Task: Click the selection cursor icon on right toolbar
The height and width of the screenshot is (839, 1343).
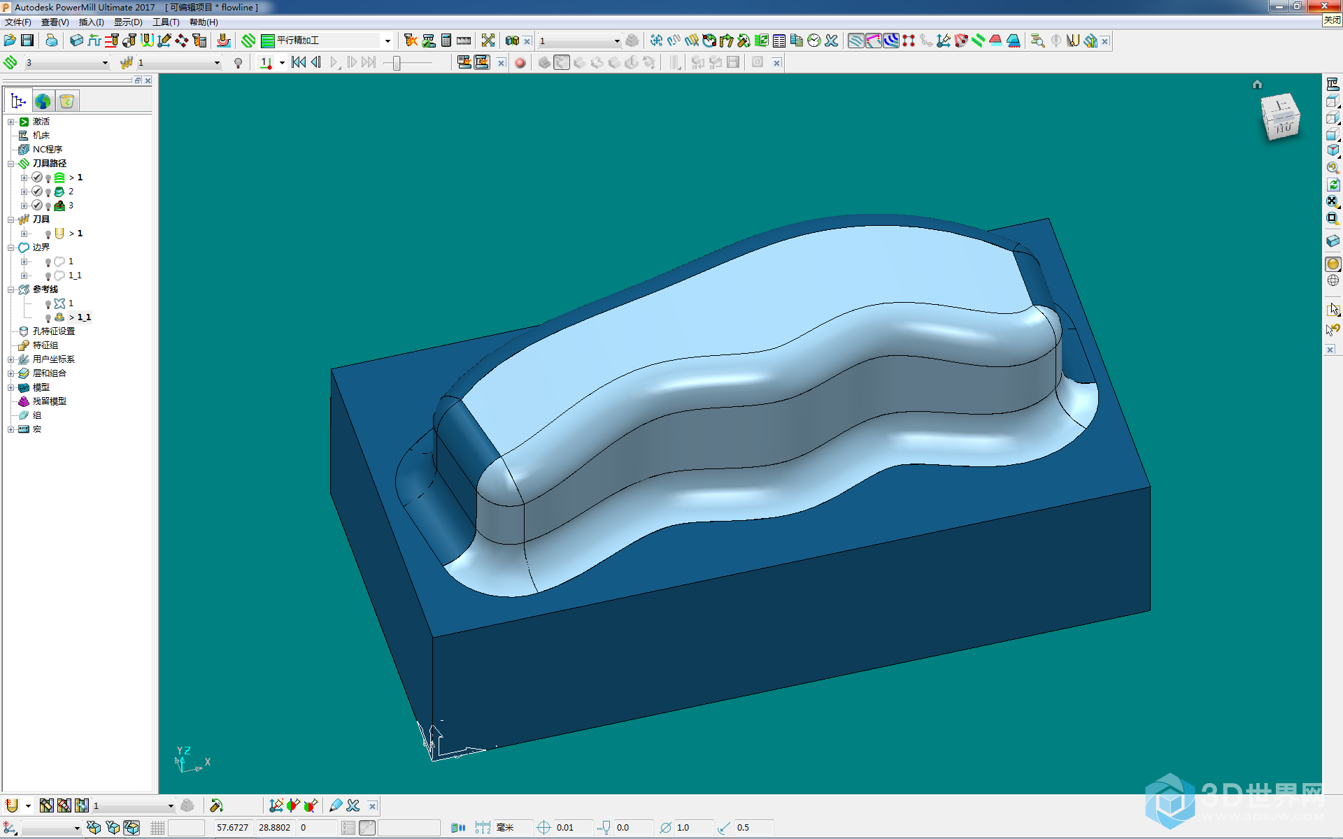Action: point(1333,309)
